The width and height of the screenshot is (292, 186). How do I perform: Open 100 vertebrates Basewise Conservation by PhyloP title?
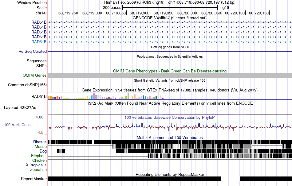pos(170,118)
